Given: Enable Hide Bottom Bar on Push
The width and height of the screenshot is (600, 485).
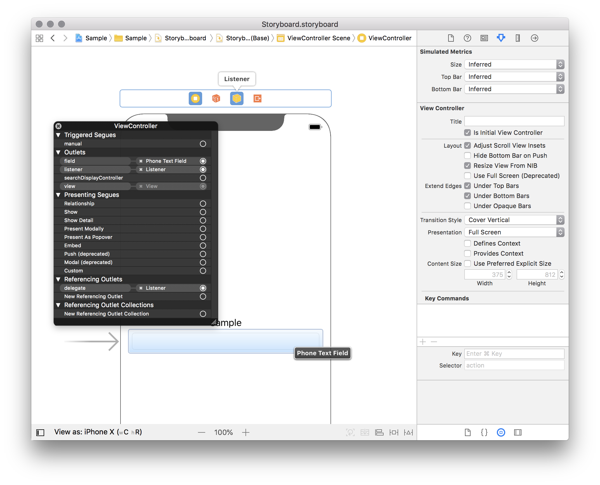Looking at the screenshot, I should (467, 156).
